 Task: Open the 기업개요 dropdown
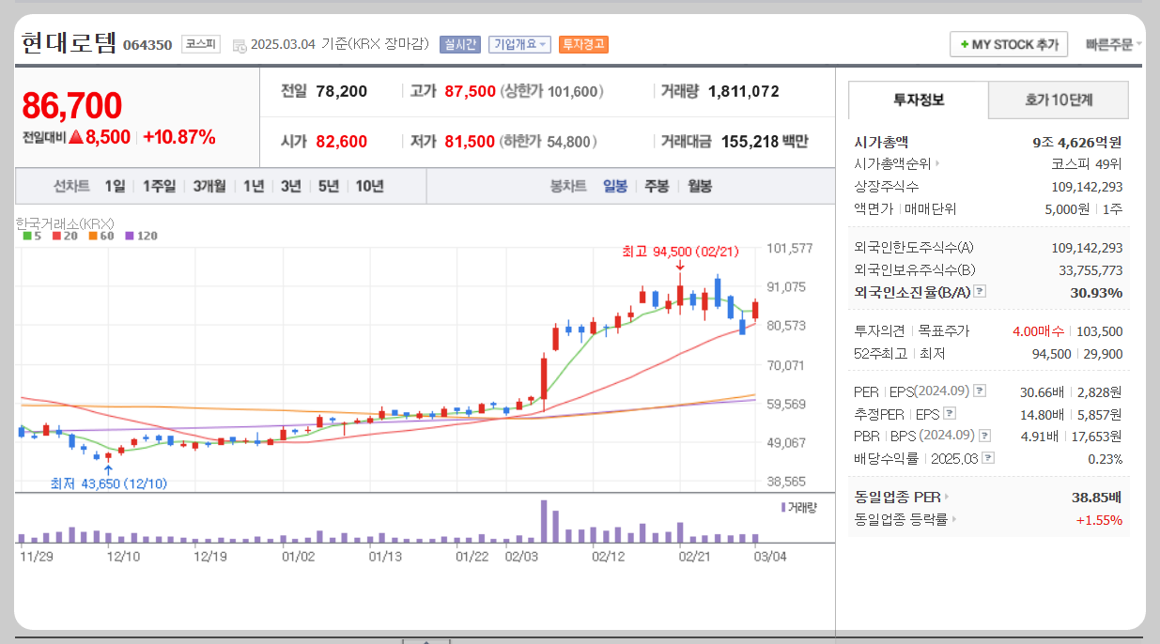point(519,44)
